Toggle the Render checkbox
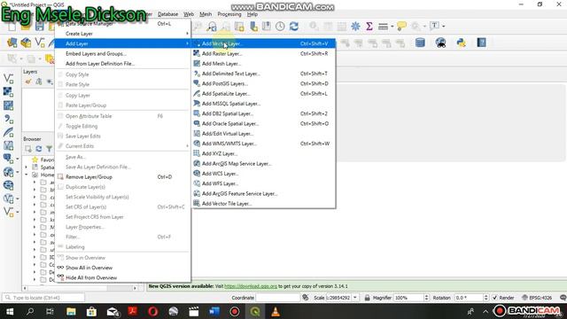The height and width of the screenshot is (319, 567). [495, 298]
